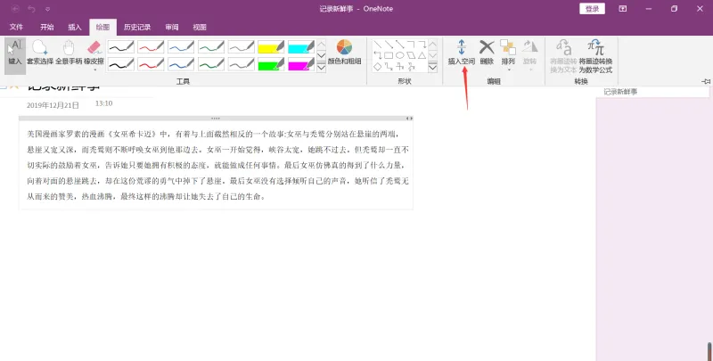The width and height of the screenshot is (713, 361).
Task: Choose the parallelogram shape
Action: pos(411,55)
